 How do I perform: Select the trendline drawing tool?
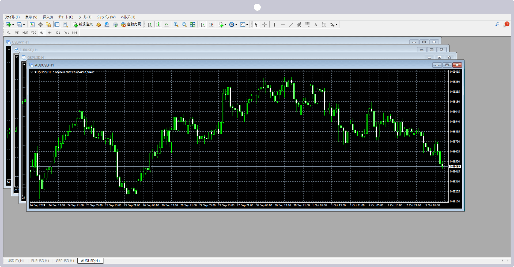[x=291, y=25]
